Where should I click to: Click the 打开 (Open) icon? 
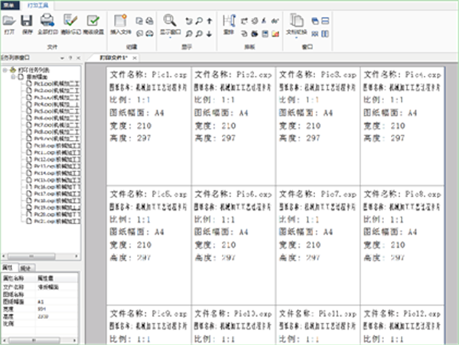[x=8, y=22]
